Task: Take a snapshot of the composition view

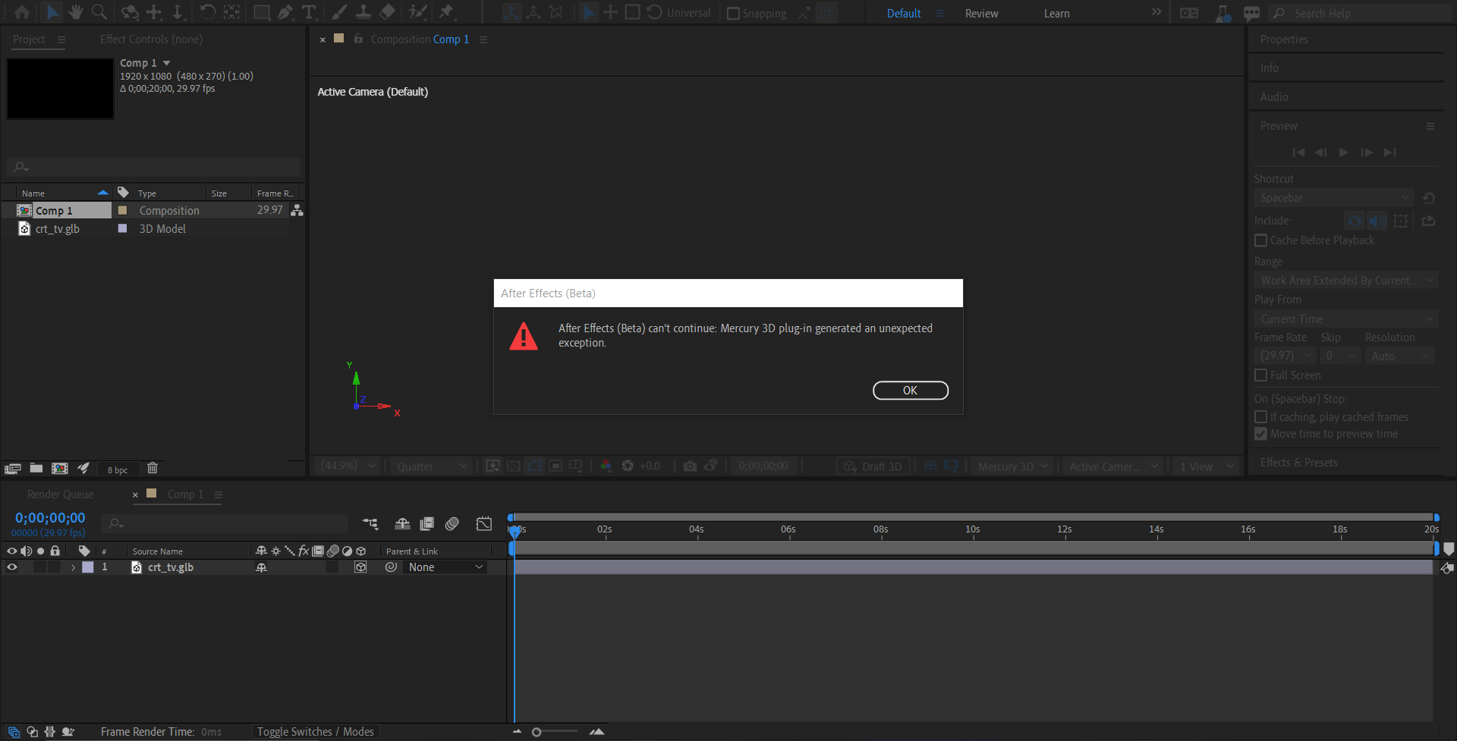Action: pos(691,466)
